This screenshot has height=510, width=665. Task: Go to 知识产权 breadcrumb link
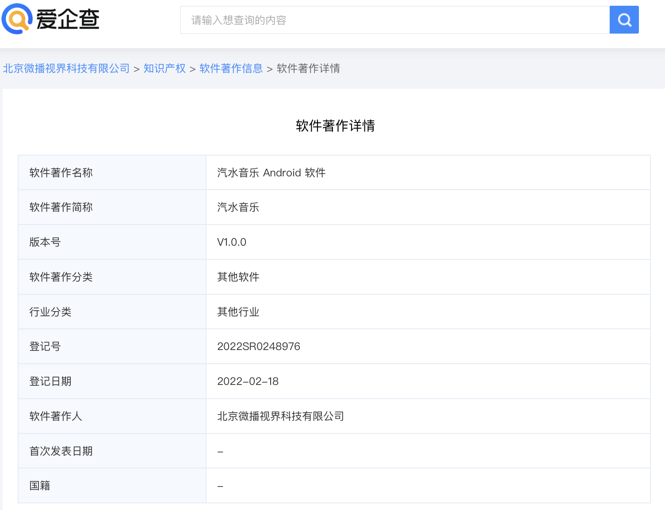(x=164, y=69)
